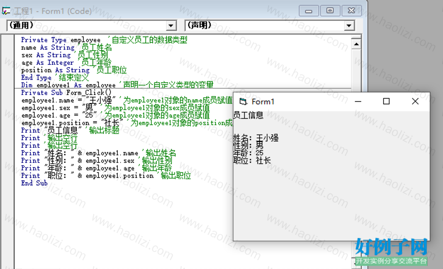Minimize the running Form1 window
This screenshot has width=443, height=269.
point(358,101)
